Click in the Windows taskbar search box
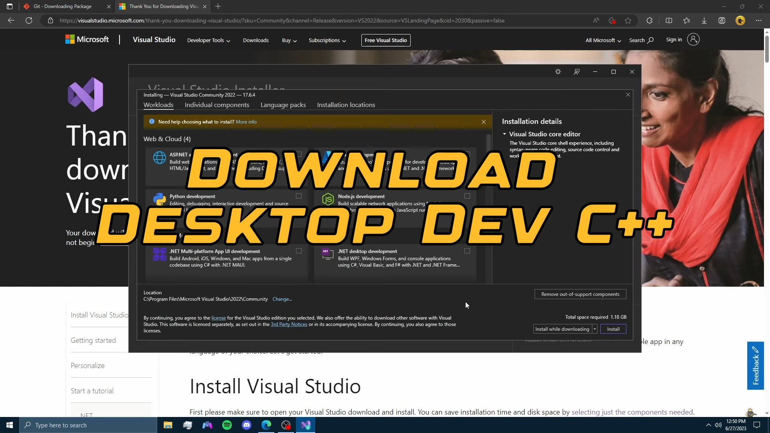The width and height of the screenshot is (770, 433). click(x=88, y=425)
